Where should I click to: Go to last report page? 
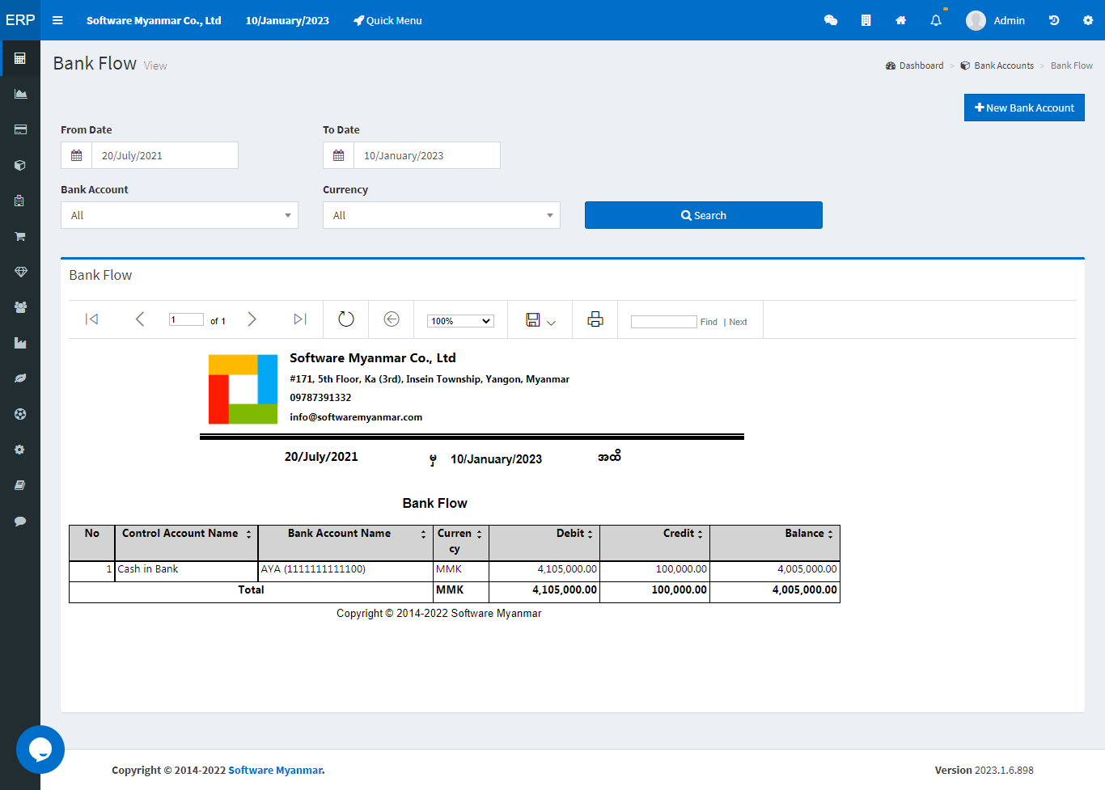point(300,319)
